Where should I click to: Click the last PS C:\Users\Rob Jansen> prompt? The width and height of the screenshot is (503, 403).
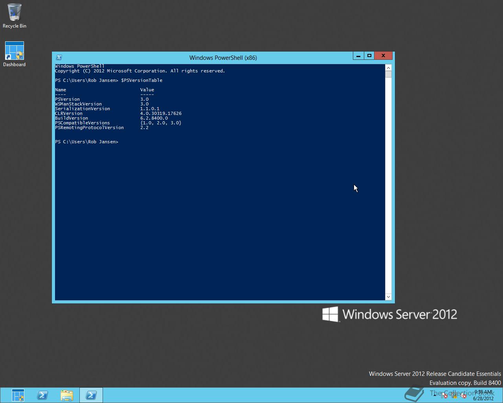click(x=86, y=142)
